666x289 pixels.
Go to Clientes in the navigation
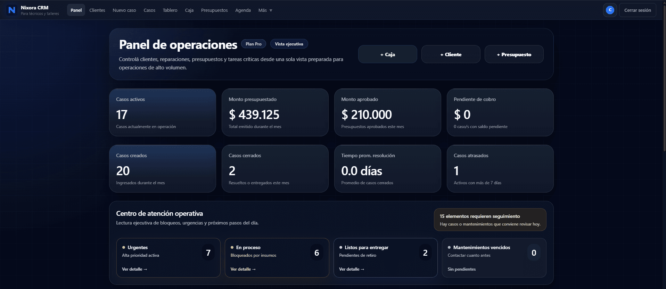pyautogui.click(x=97, y=10)
